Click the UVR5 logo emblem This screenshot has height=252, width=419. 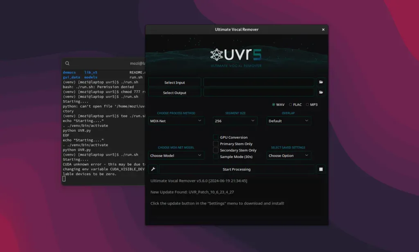coord(216,54)
